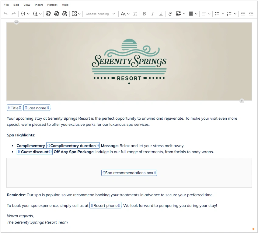
Task: Click the Decrease indent icon
Action: coord(243,14)
